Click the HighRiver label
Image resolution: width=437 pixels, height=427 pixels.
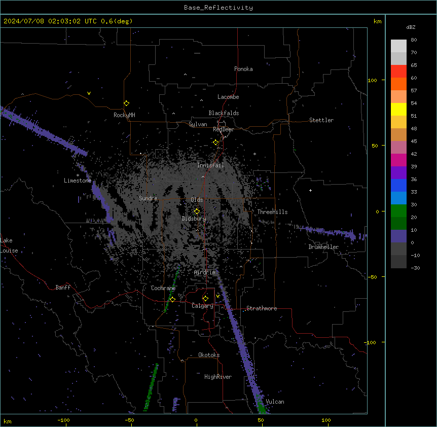[x=217, y=377]
